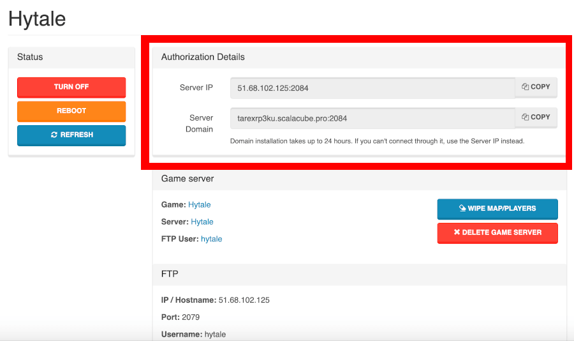574x341 pixels.
Task: Click the blue REFRESH button
Action: (x=71, y=135)
